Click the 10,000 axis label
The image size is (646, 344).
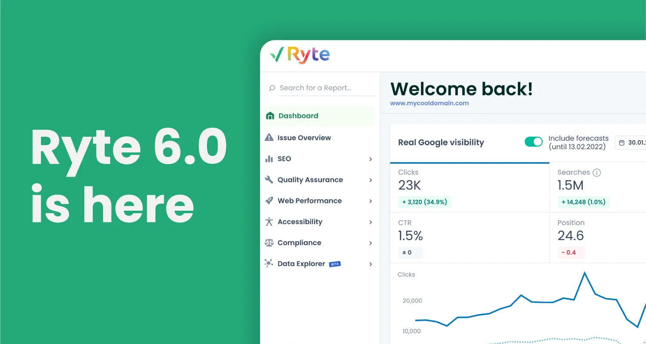[x=412, y=331]
